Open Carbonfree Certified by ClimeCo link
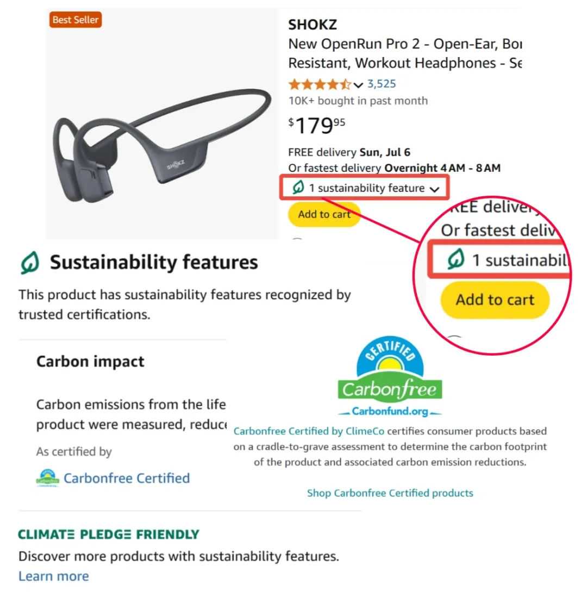 click(309, 431)
